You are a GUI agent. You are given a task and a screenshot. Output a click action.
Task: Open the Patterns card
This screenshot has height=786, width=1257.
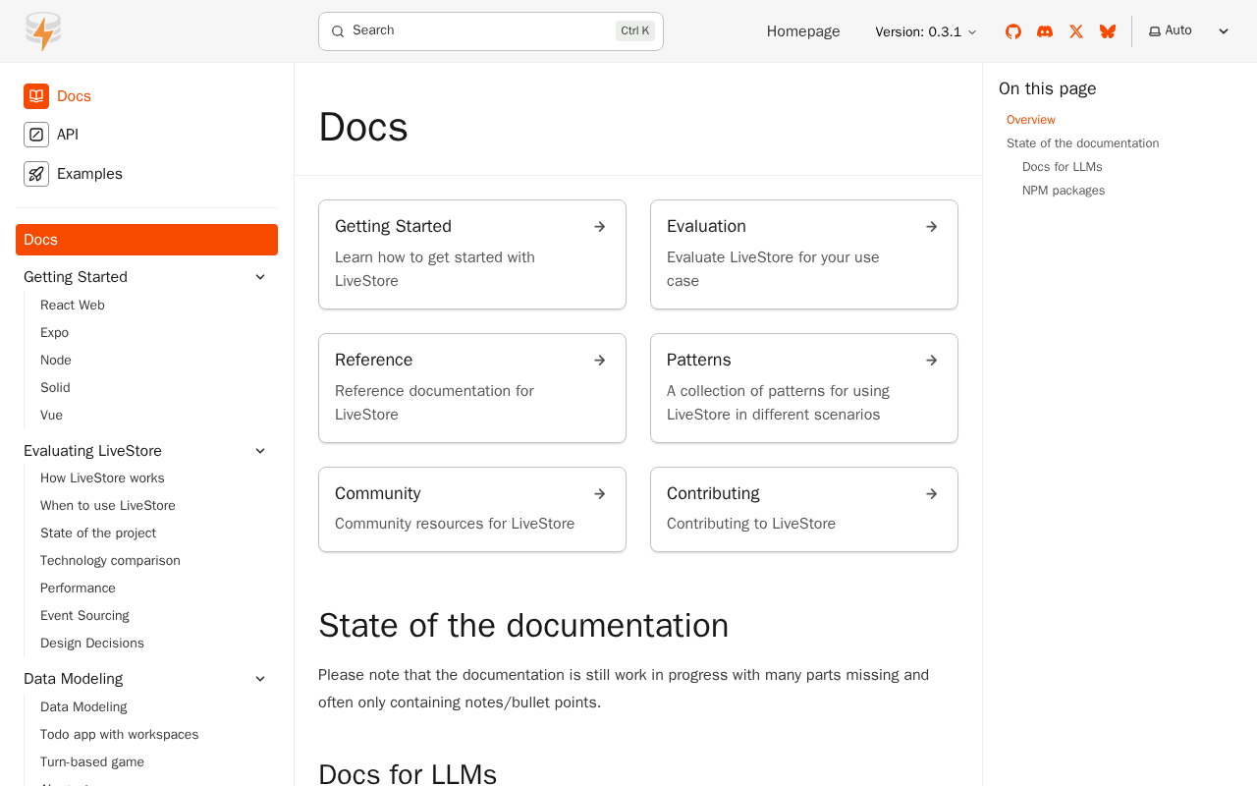point(803,387)
